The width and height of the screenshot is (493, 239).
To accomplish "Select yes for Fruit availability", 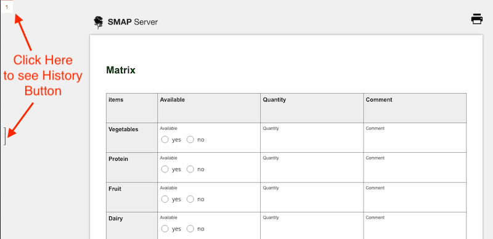I will pos(165,199).
